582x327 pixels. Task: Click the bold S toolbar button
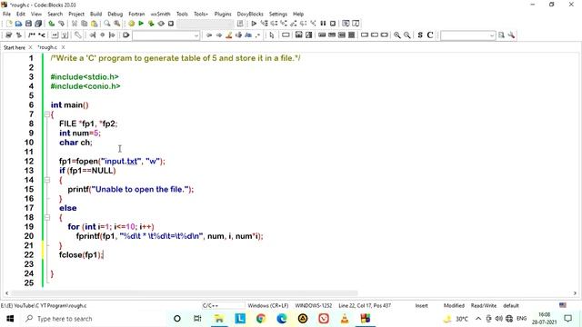pos(420,35)
